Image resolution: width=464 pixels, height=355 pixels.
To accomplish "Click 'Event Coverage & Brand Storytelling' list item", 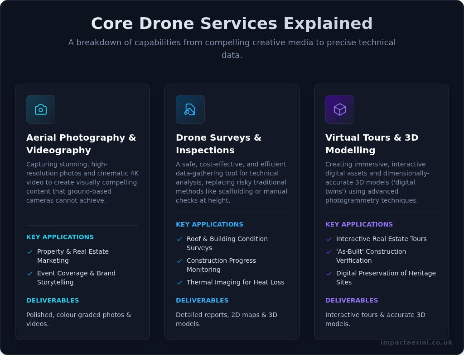I will point(76,278).
